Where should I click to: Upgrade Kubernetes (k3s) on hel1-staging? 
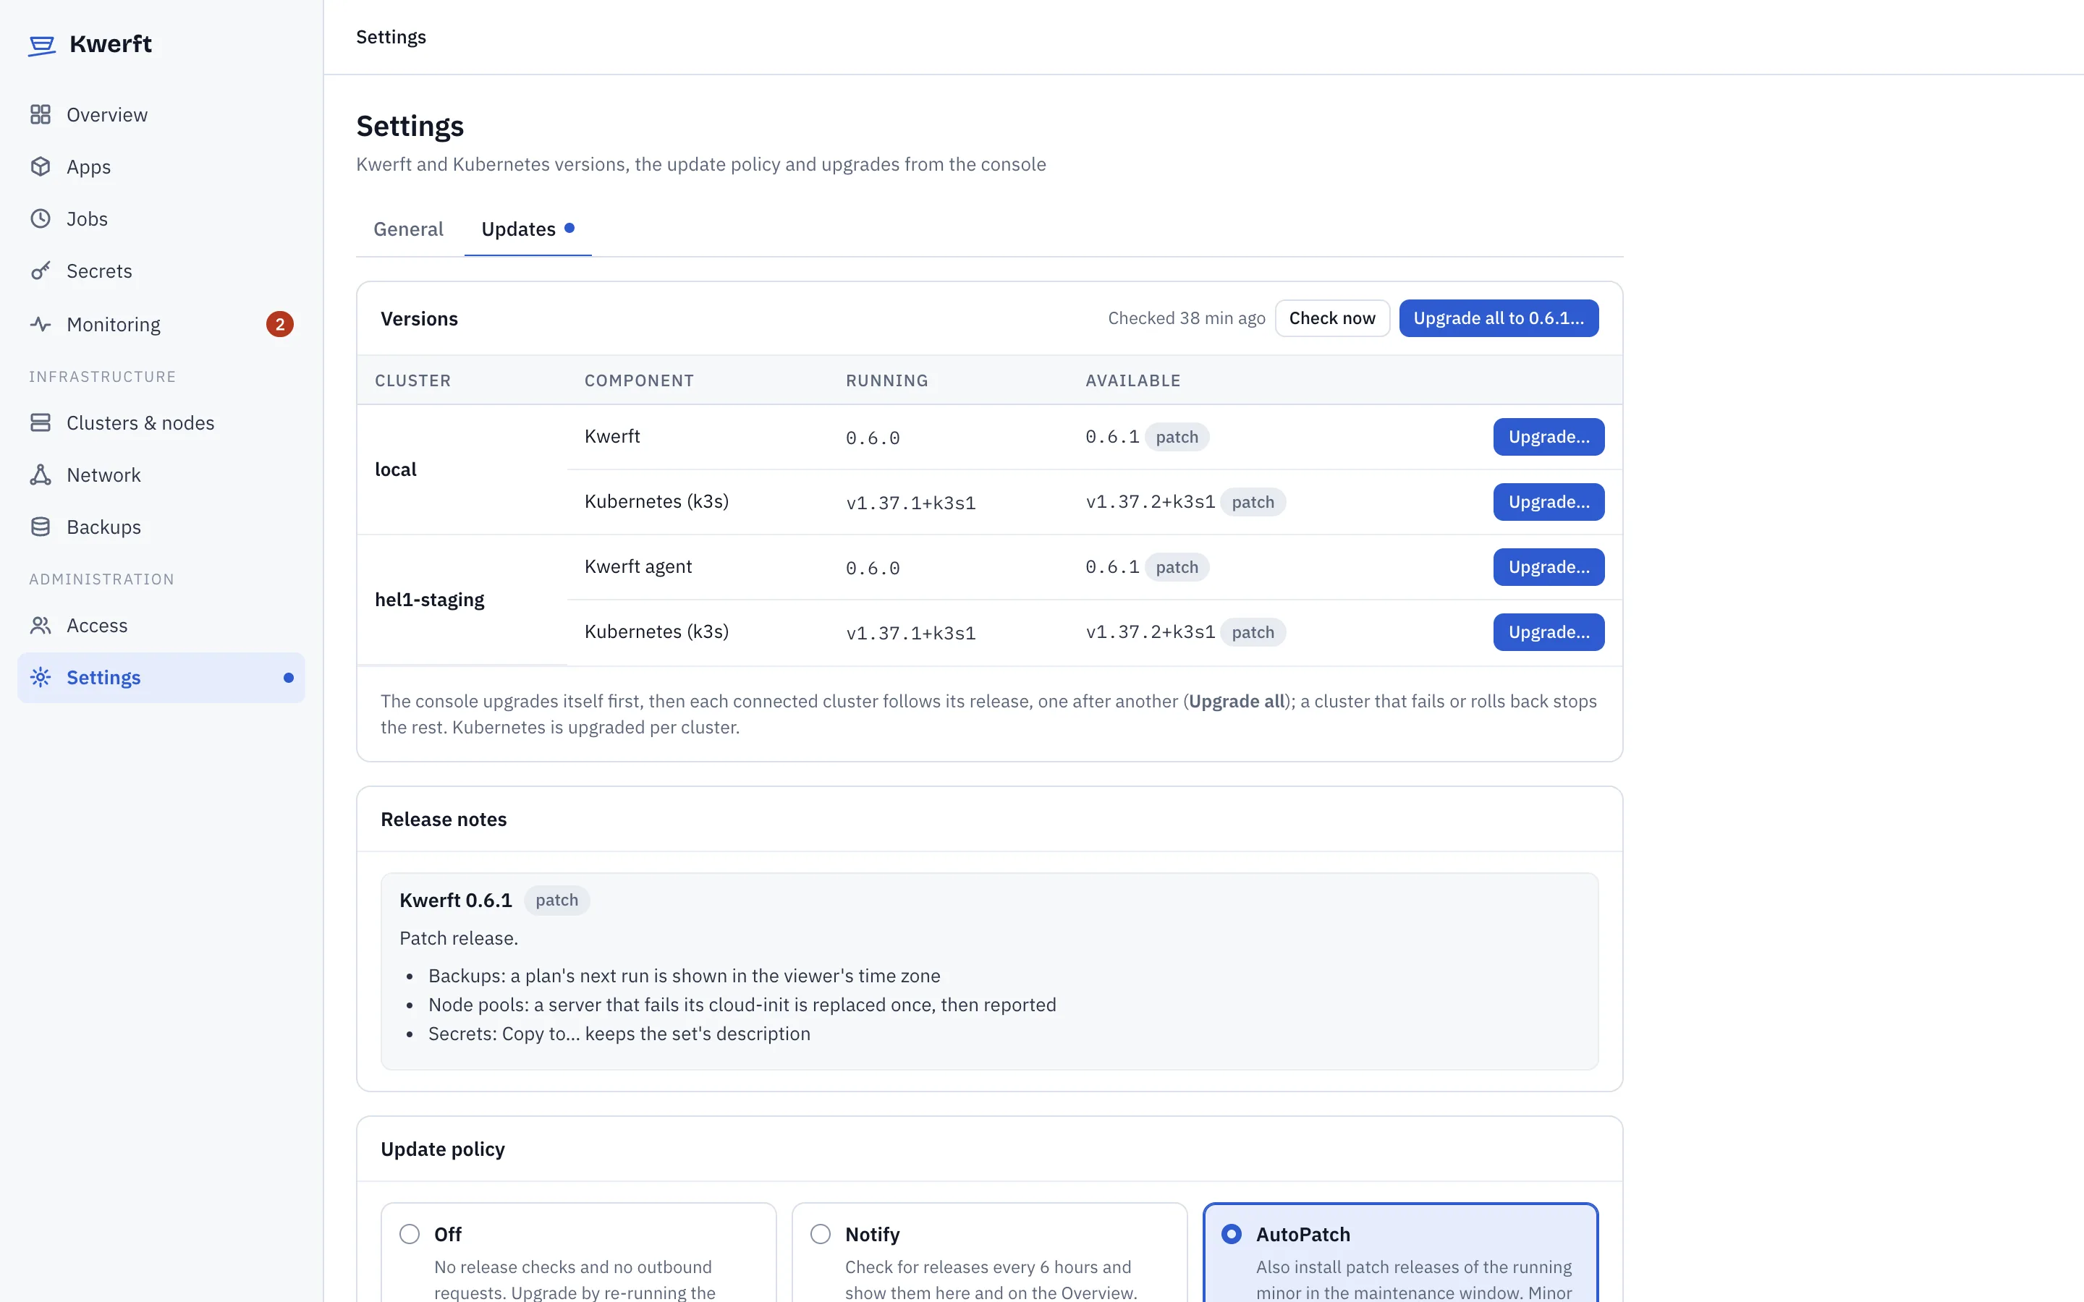click(x=1549, y=632)
